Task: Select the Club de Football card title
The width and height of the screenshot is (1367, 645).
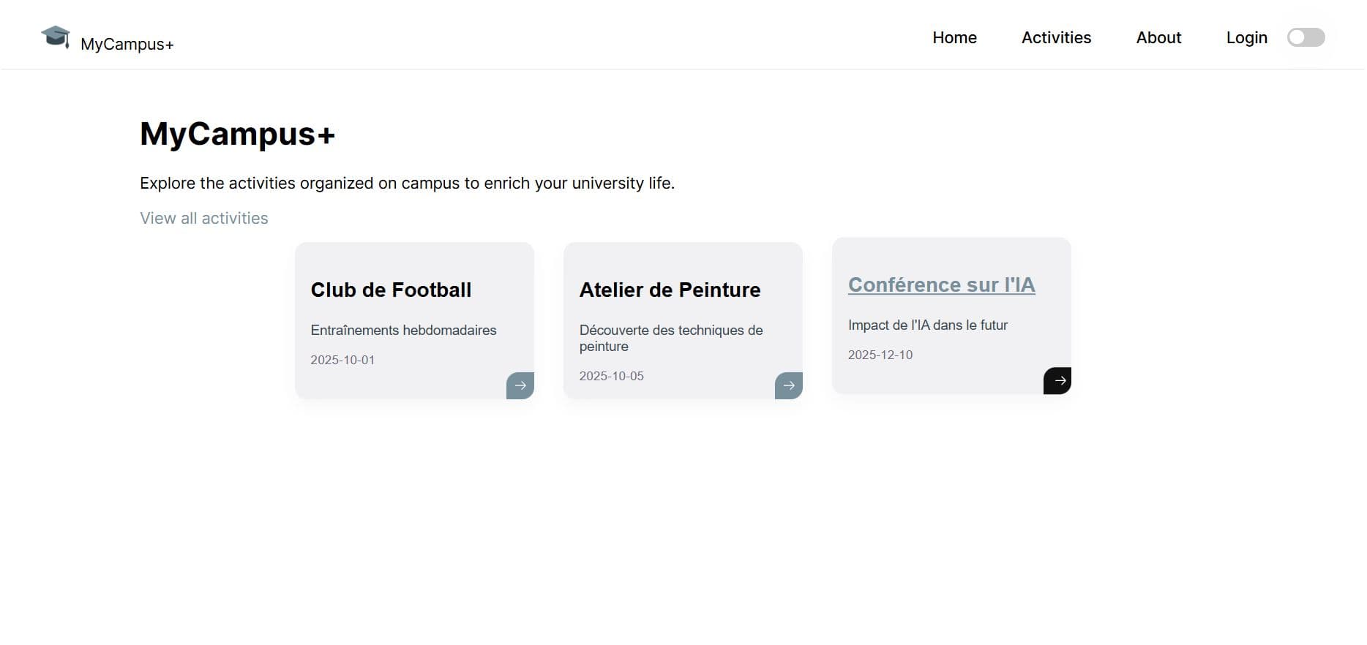Action: pos(391,290)
